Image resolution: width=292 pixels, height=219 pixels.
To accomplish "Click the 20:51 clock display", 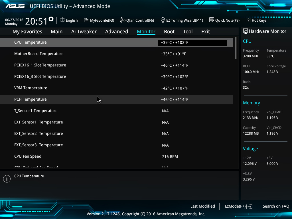I will 36,21.
